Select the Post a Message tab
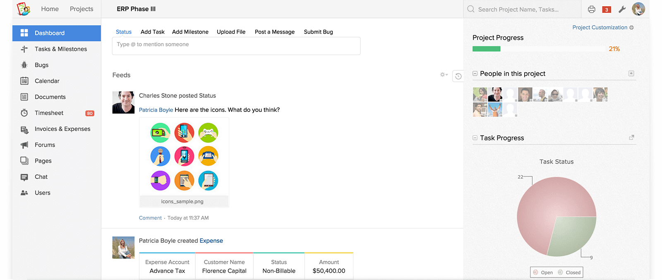 pos(275,32)
